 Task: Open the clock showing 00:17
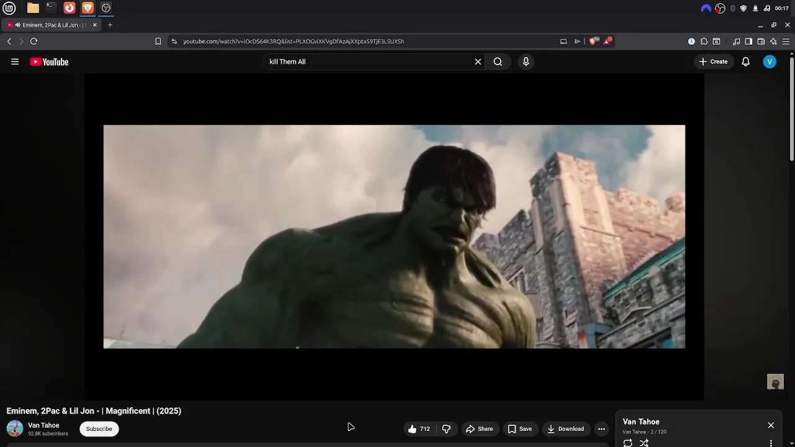[x=782, y=8]
